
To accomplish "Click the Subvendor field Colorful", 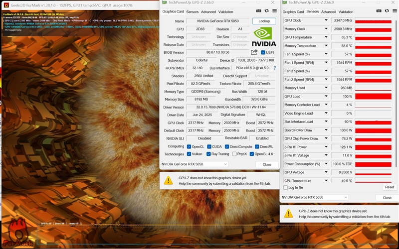I will (201, 60).
